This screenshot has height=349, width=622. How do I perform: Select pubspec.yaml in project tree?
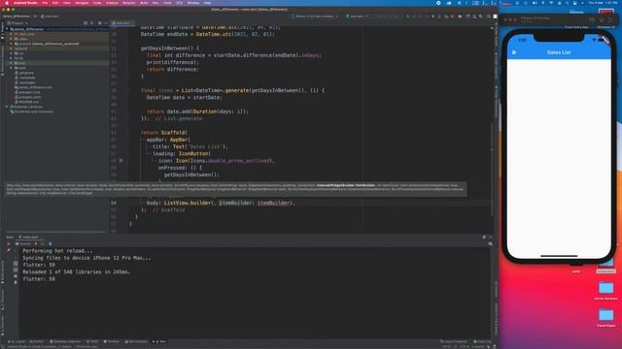click(29, 97)
